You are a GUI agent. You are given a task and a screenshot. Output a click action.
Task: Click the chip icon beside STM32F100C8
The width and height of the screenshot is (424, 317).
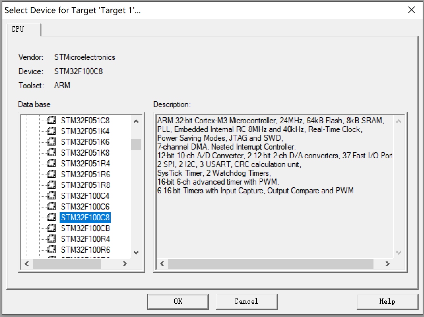click(x=52, y=217)
